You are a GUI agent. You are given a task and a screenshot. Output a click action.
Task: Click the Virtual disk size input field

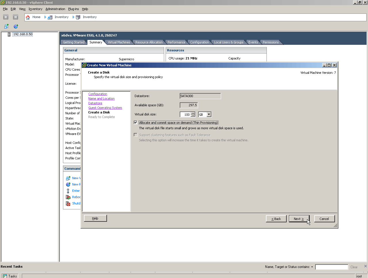[185, 115]
